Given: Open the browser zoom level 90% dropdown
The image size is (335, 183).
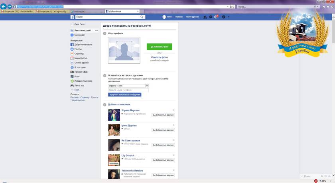Looking at the screenshot, I should [x=330, y=181].
